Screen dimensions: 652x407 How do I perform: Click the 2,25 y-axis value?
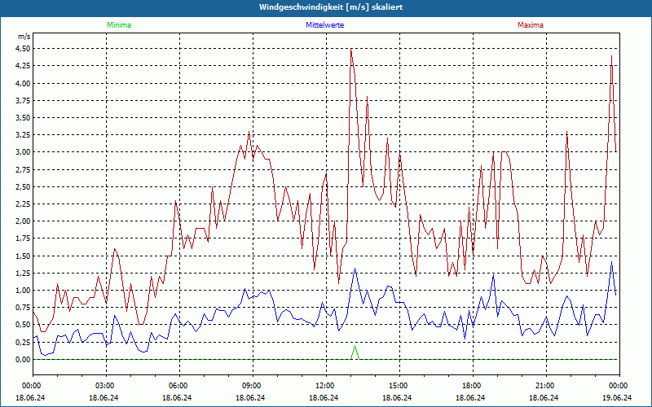23,204
